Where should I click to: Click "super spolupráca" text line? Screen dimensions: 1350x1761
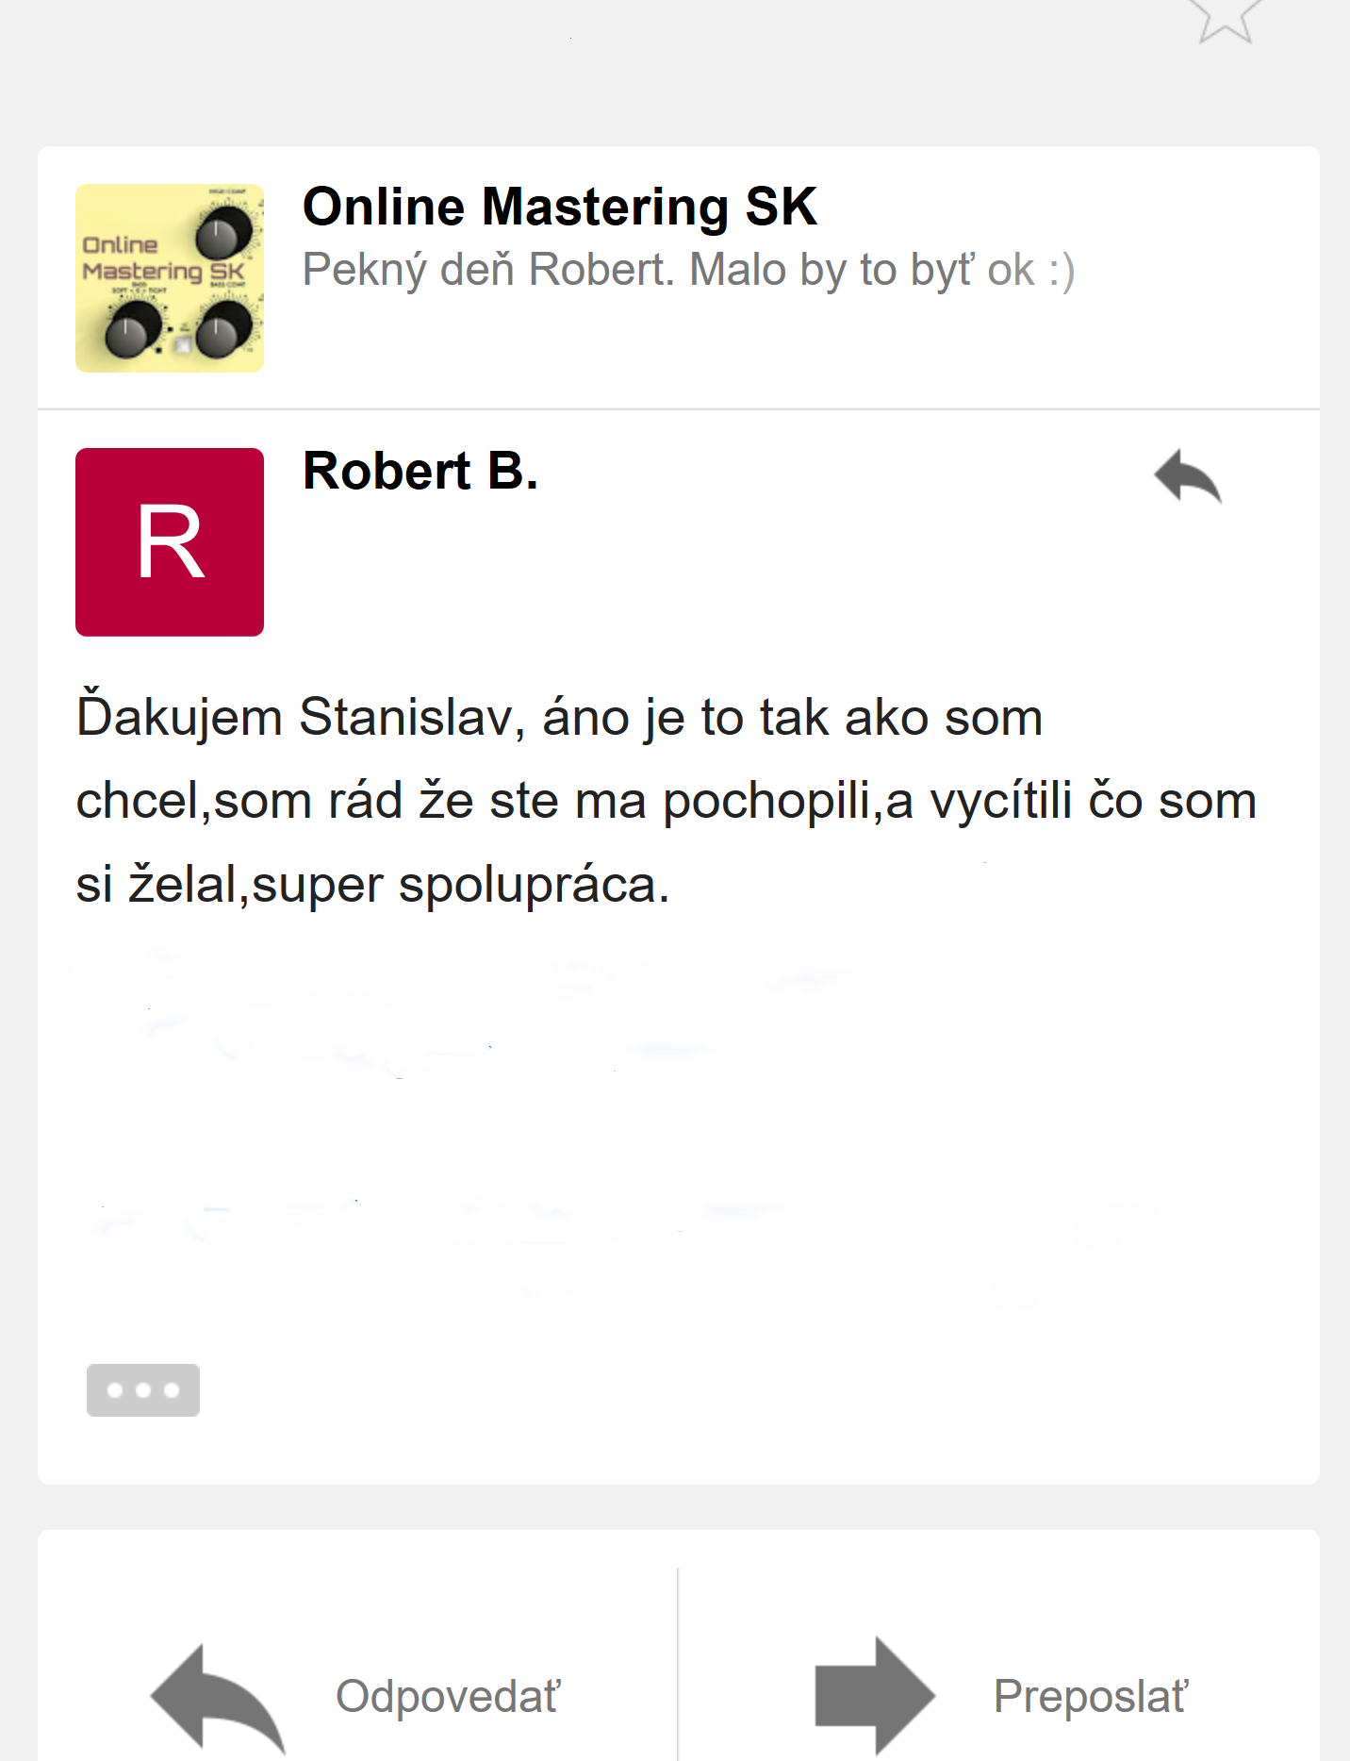460,886
